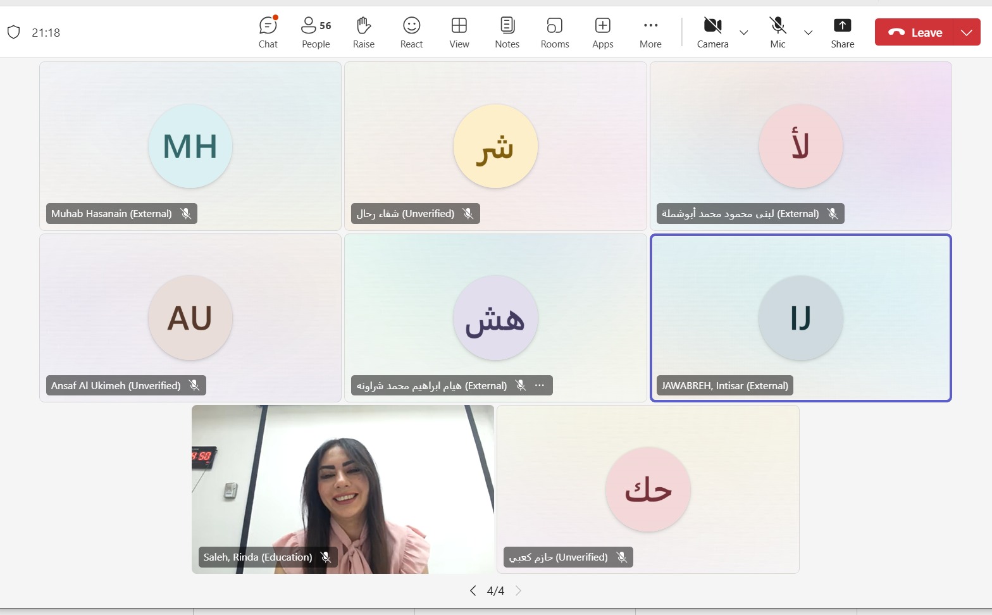The width and height of the screenshot is (992, 615).
Task: Click the AU avatar circle
Action: coord(190,318)
